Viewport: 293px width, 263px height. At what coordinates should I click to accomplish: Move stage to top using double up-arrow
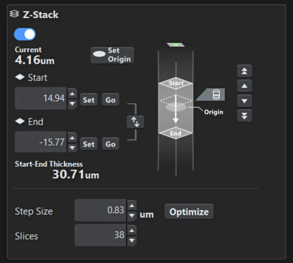pos(245,71)
